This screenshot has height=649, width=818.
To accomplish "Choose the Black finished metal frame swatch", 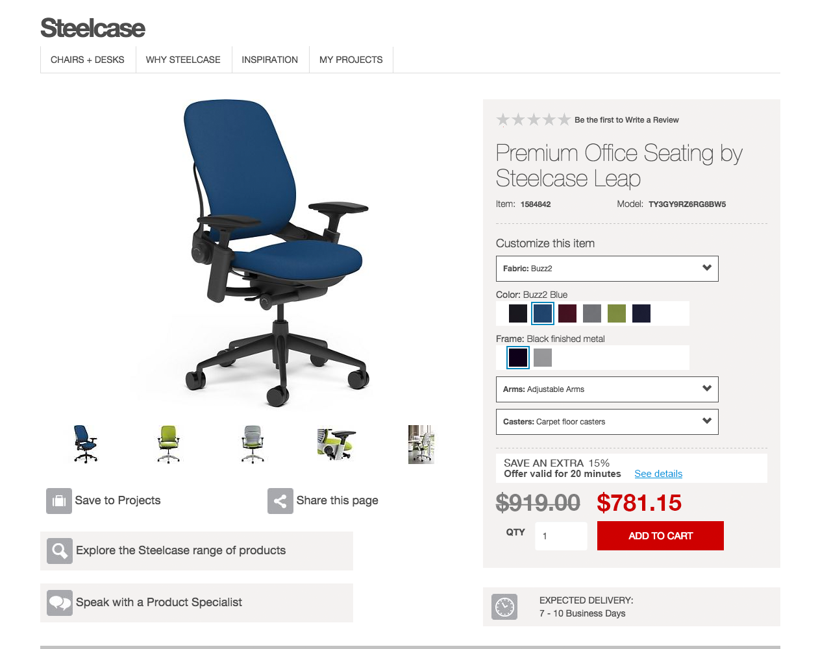I will pos(518,358).
